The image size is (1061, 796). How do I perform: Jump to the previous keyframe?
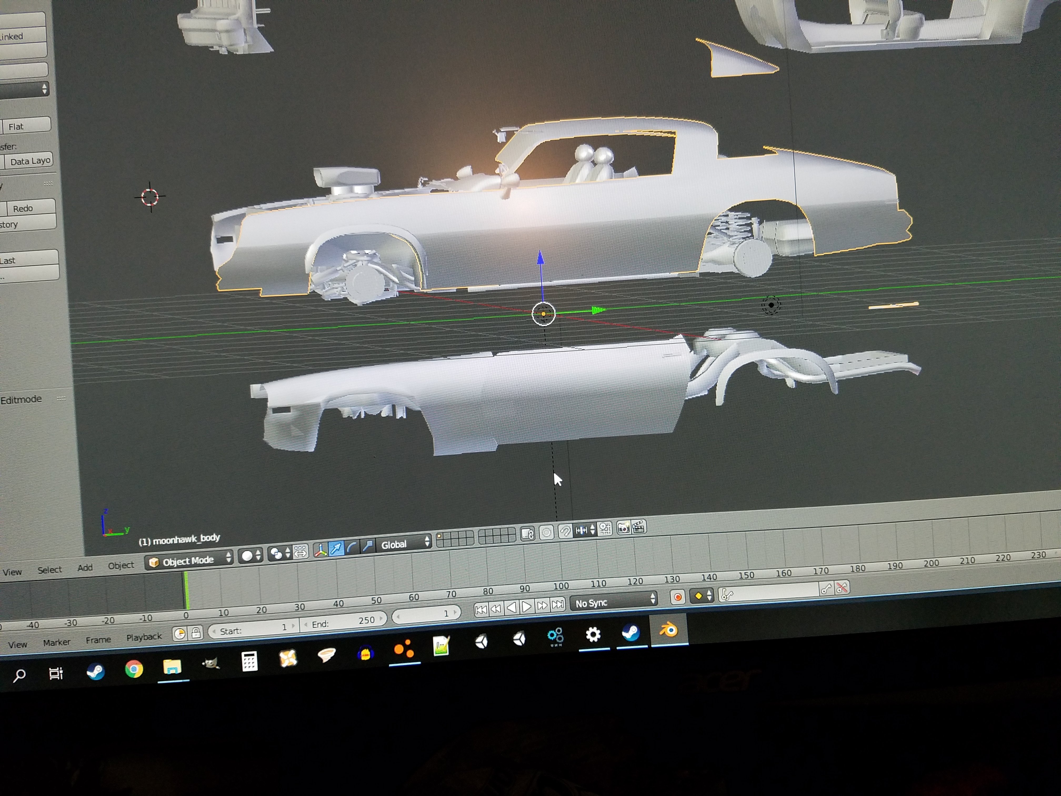pos(496,608)
